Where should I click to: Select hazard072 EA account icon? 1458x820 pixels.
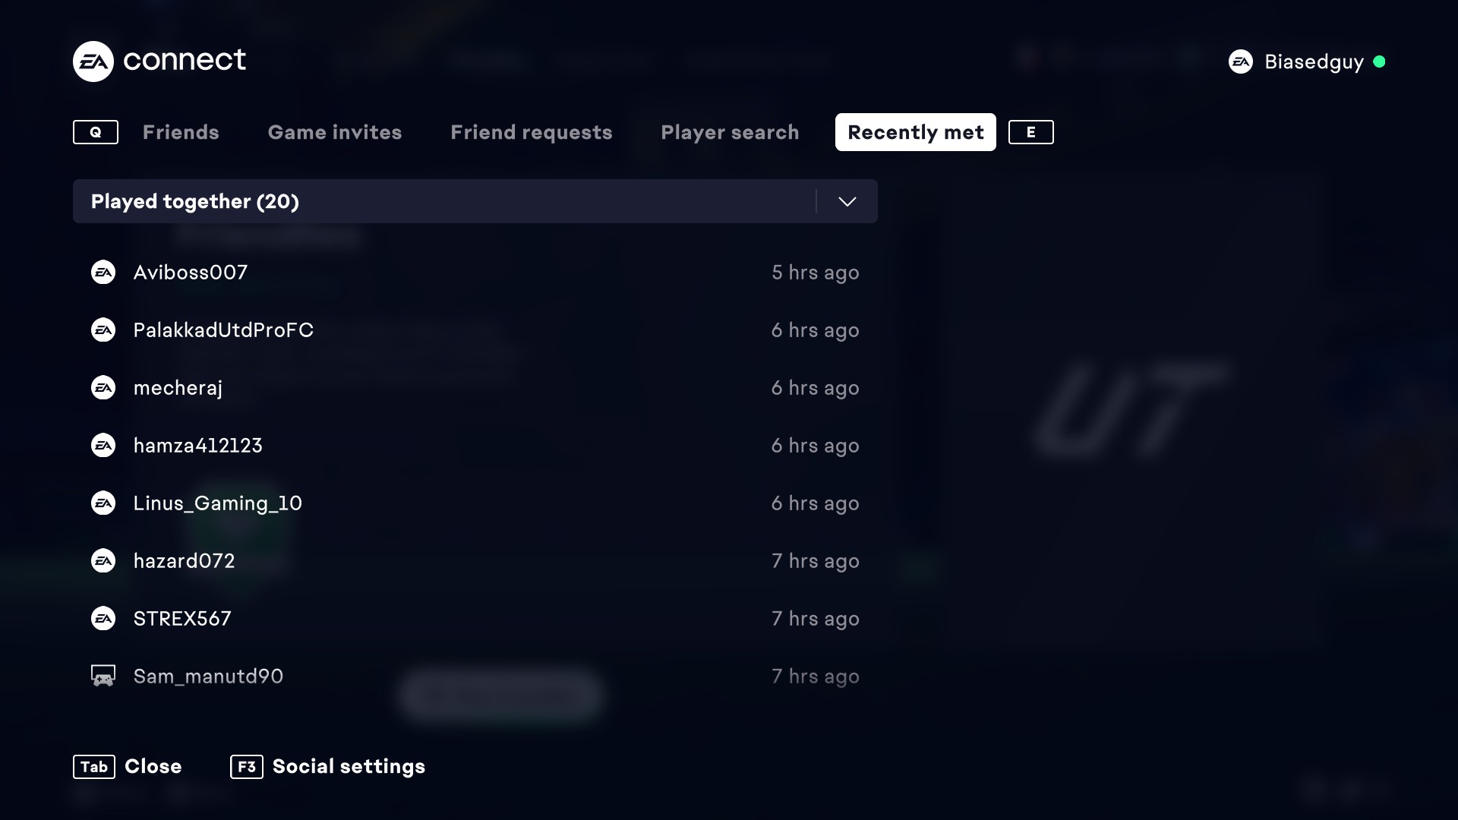tap(103, 560)
